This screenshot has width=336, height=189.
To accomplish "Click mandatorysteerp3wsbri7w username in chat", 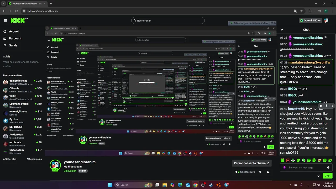I will (309, 62).
